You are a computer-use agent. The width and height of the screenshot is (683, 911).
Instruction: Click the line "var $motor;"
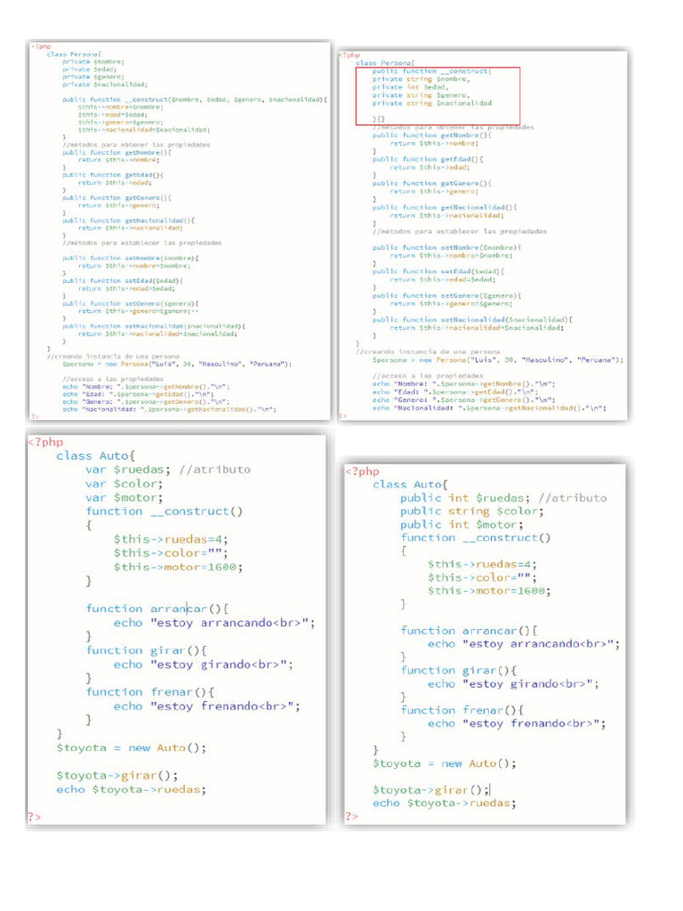click(x=125, y=497)
